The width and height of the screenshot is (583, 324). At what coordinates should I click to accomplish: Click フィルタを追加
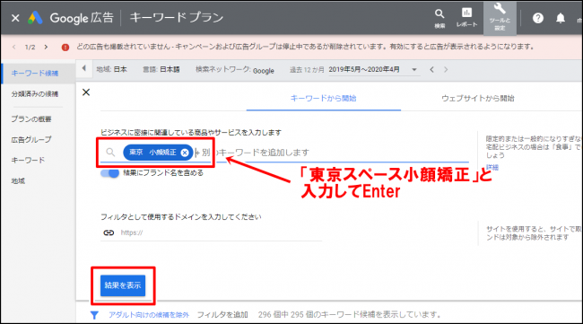(222, 315)
